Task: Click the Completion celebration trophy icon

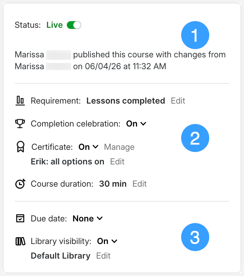Action: click(x=20, y=123)
